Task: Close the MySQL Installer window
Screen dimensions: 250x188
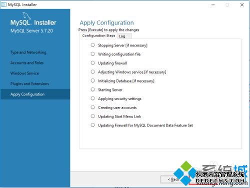Action: (x=242, y=4)
